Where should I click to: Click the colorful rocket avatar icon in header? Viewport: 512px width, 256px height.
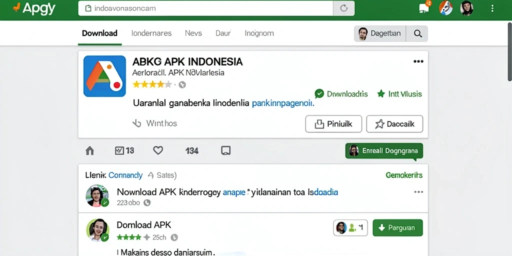[445, 8]
